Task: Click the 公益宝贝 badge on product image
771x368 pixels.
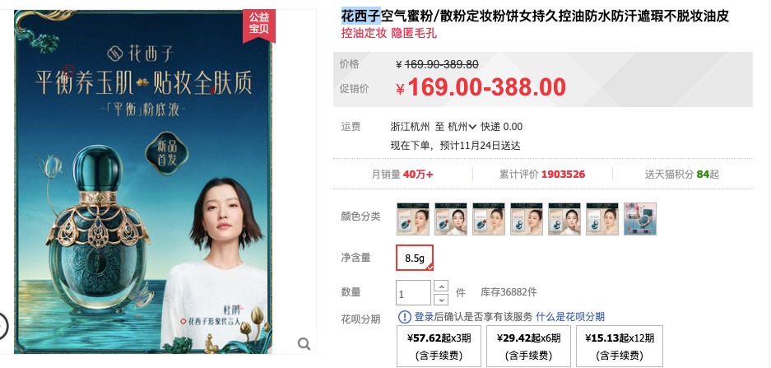Action: (258, 24)
